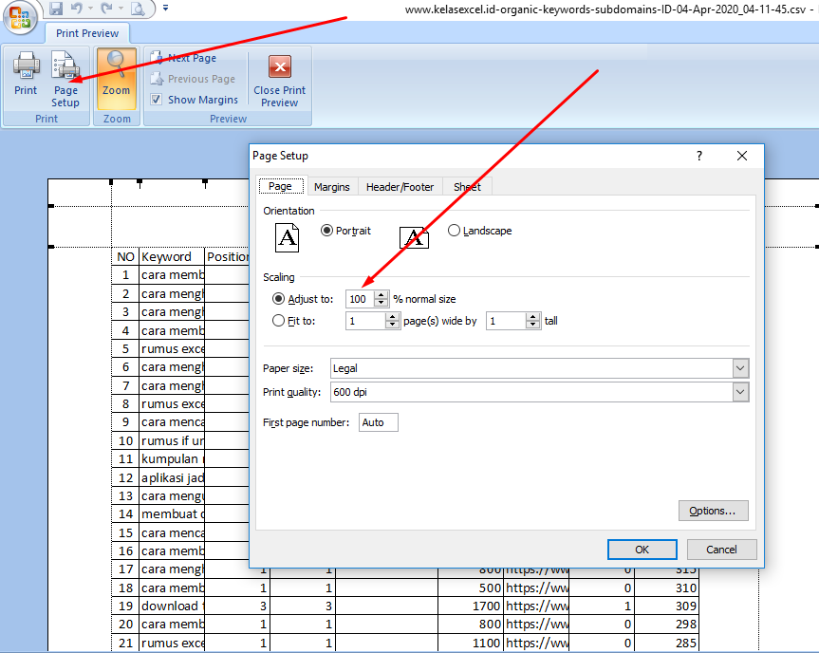
Task: Open Customize Quick Access Toolbar arrow
Action: pos(165,9)
